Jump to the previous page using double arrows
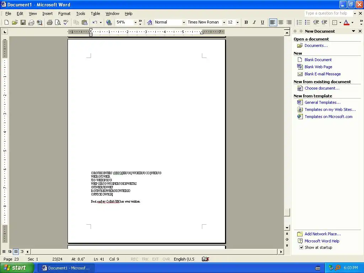Image resolution: width=364 pixels, height=273 pixels. coord(287,234)
